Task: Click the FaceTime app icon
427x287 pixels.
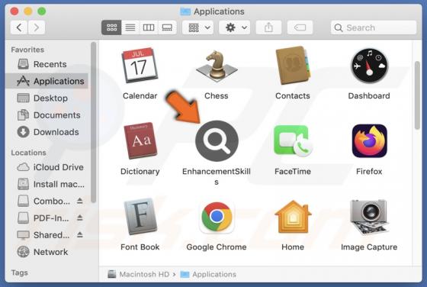Action: pos(293,140)
